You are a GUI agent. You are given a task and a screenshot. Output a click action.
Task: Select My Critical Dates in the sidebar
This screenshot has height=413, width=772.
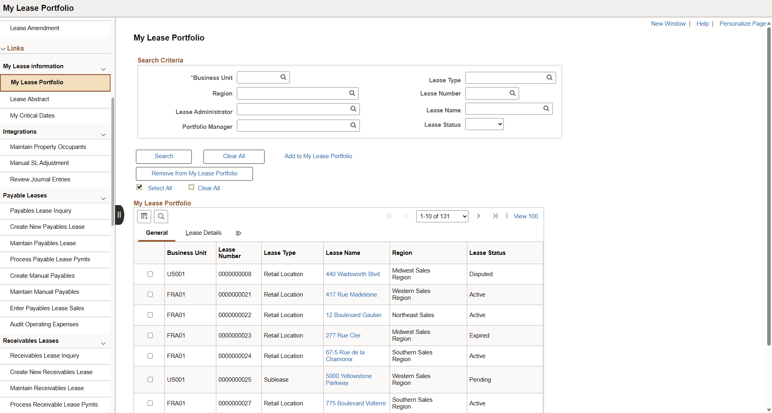tap(32, 115)
